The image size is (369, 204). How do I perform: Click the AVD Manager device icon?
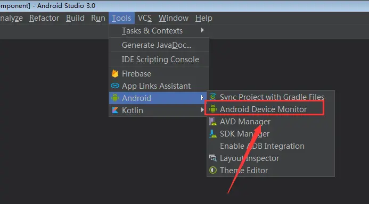[213, 121]
